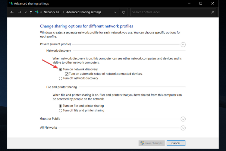Select Turn off file and printer sharing
This screenshot has width=226, height=151.
click(60, 111)
